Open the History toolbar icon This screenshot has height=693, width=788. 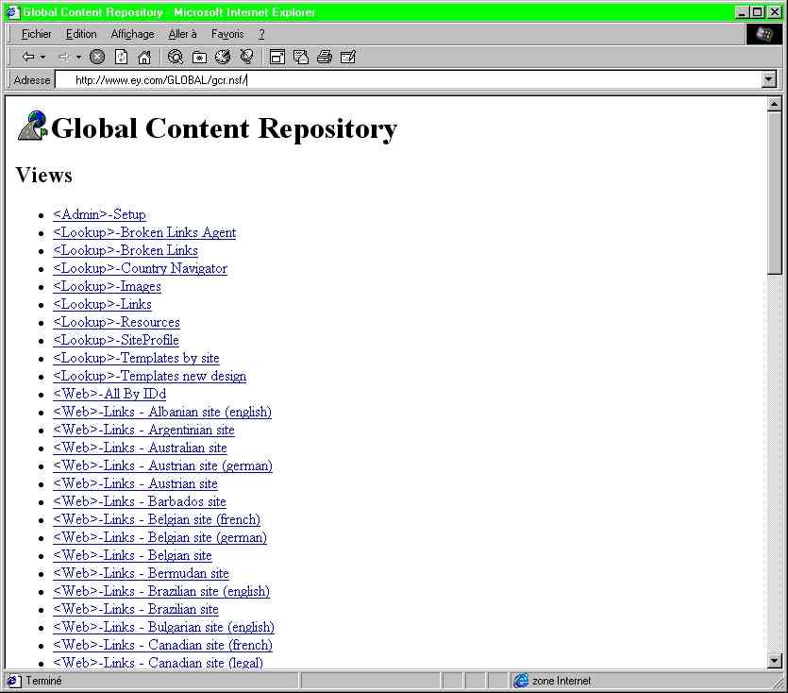click(x=223, y=57)
